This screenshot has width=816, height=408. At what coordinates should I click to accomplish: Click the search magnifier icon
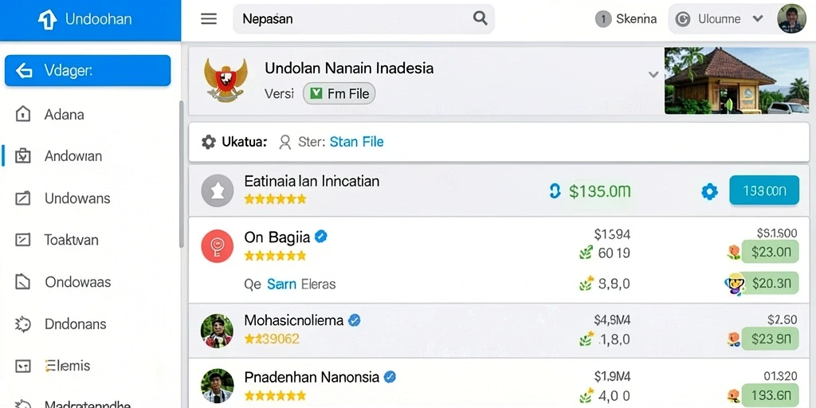click(x=480, y=18)
